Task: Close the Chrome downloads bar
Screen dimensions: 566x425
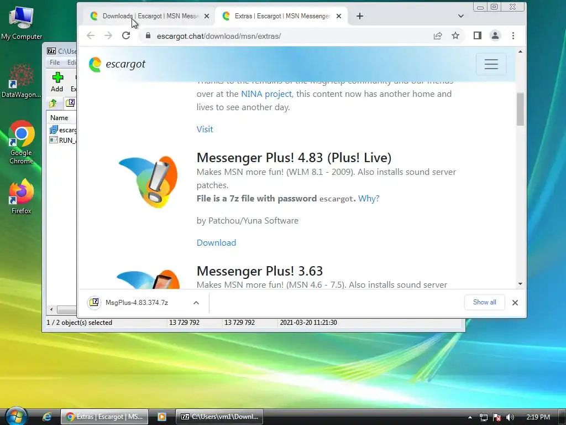Action: 515,303
